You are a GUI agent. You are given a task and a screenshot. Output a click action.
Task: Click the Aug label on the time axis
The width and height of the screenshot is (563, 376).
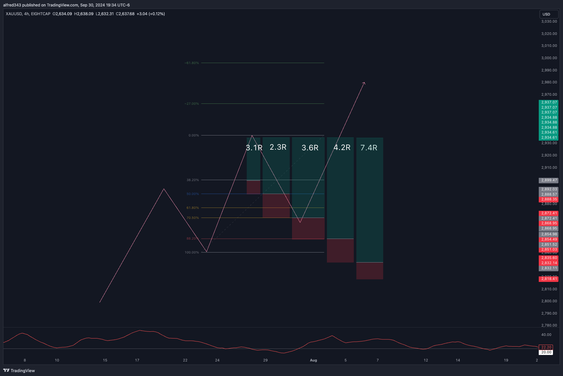313,360
